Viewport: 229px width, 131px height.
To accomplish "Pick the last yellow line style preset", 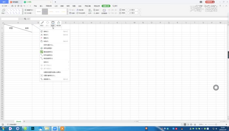I will [x=64, y=11].
